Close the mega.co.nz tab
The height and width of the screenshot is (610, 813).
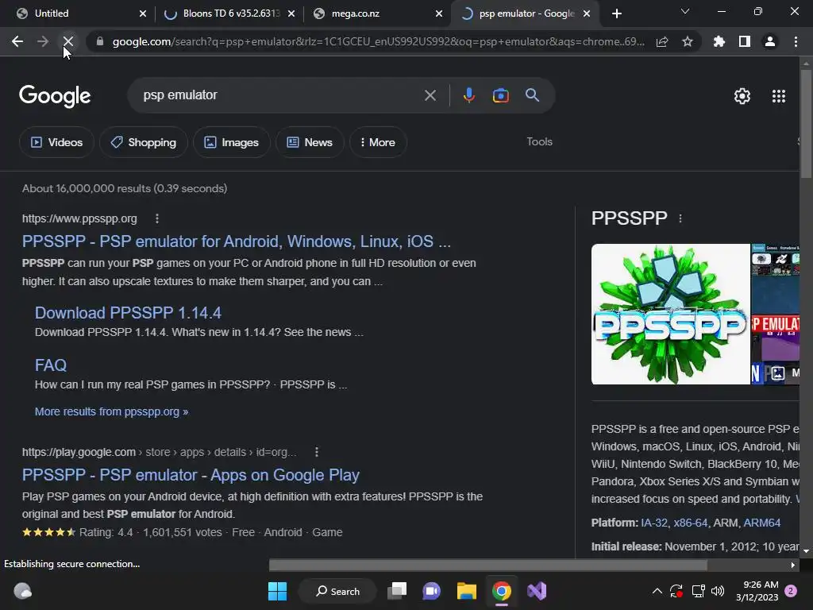point(439,14)
